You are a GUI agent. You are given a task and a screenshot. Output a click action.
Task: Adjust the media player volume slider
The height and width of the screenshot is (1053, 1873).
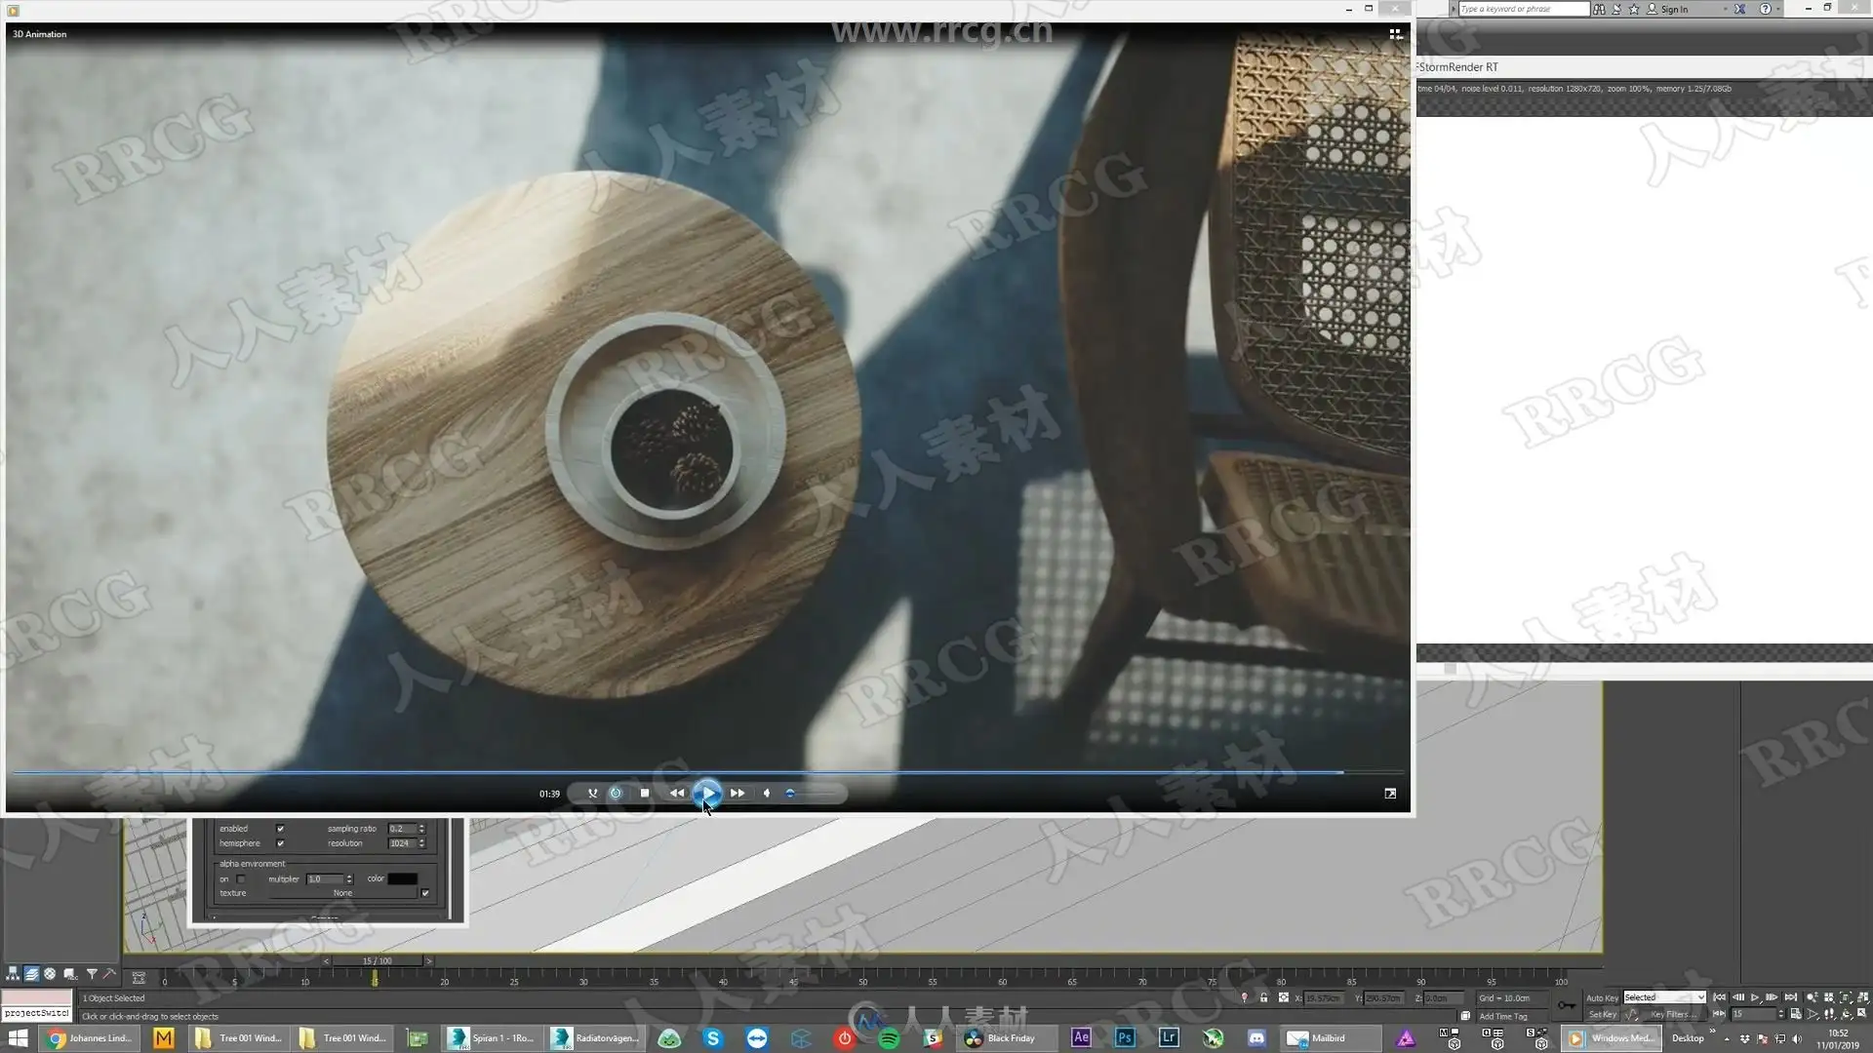pyautogui.click(x=810, y=794)
